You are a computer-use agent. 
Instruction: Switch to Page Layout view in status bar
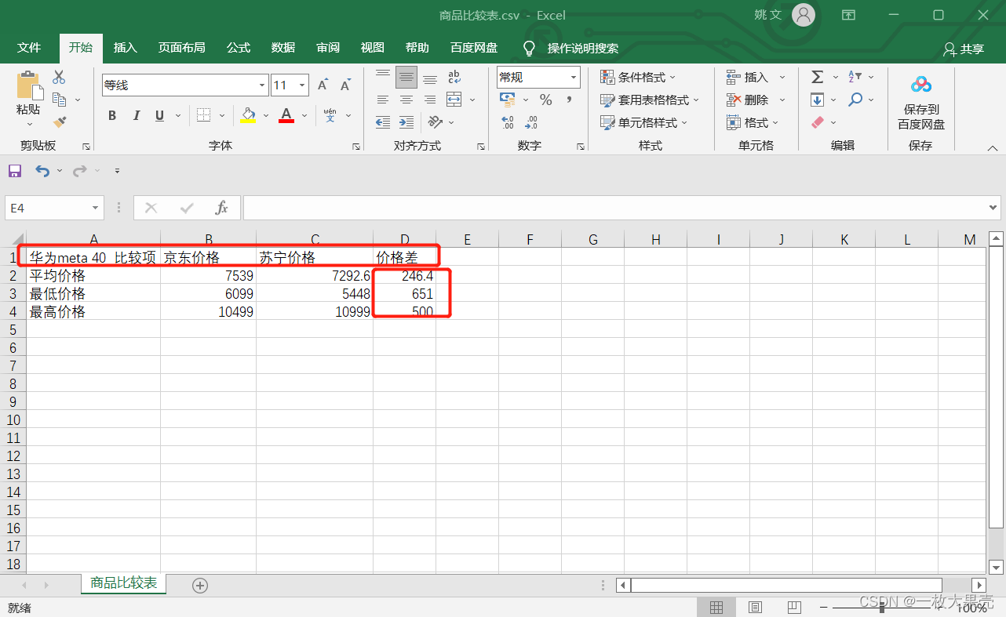point(755,608)
